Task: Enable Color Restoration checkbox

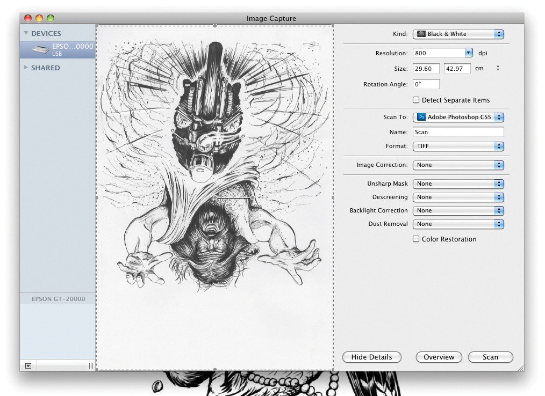Action: point(416,239)
